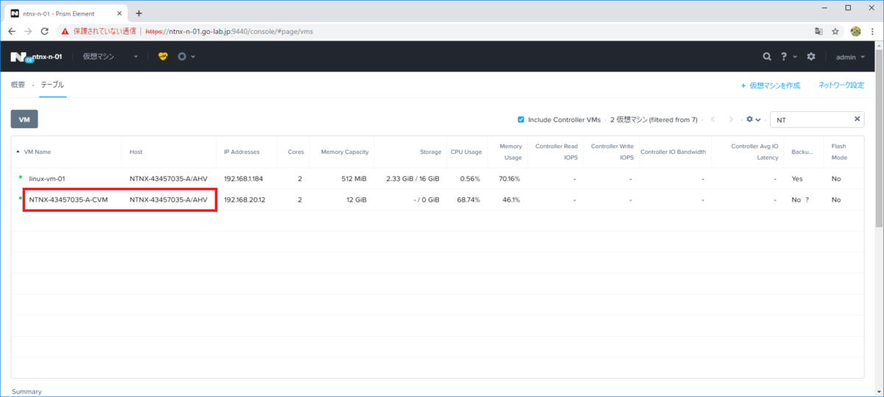Click IP address 192.168.20.12

pyautogui.click(x=245, y=200)
